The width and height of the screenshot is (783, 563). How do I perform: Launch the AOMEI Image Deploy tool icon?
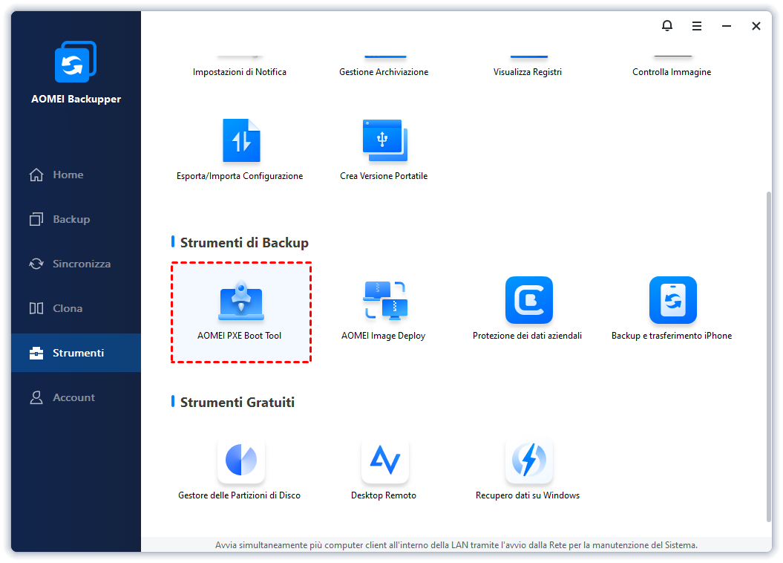385,300
